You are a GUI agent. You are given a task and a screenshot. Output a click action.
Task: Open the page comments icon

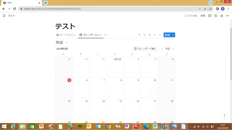click(210, 16)
